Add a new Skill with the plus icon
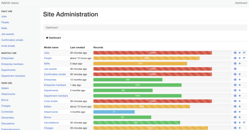The width and height of the screenshot is (249, 130). [x=240, y=64]
